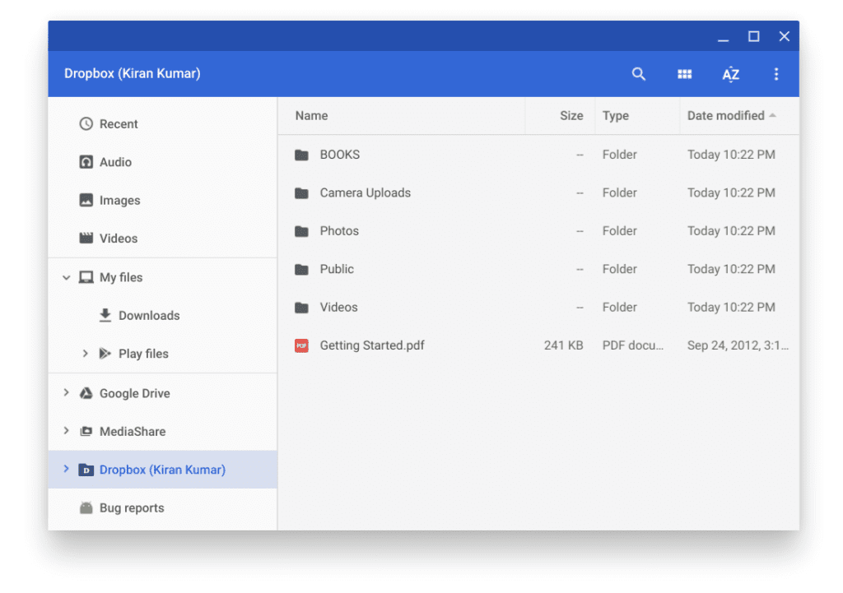Image resolution: width=843 pixels, height=593 pixels.
Task: Close the Files window
Action: click(785, 36)
